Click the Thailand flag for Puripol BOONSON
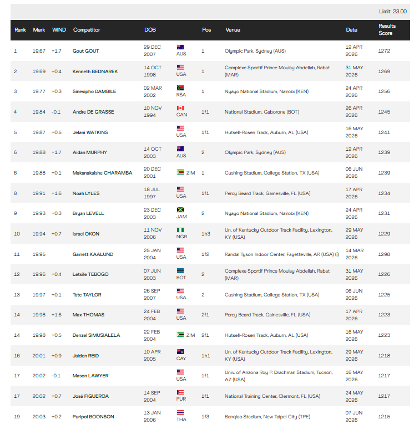This screenshot has height=425, width=414. [180, 412]
